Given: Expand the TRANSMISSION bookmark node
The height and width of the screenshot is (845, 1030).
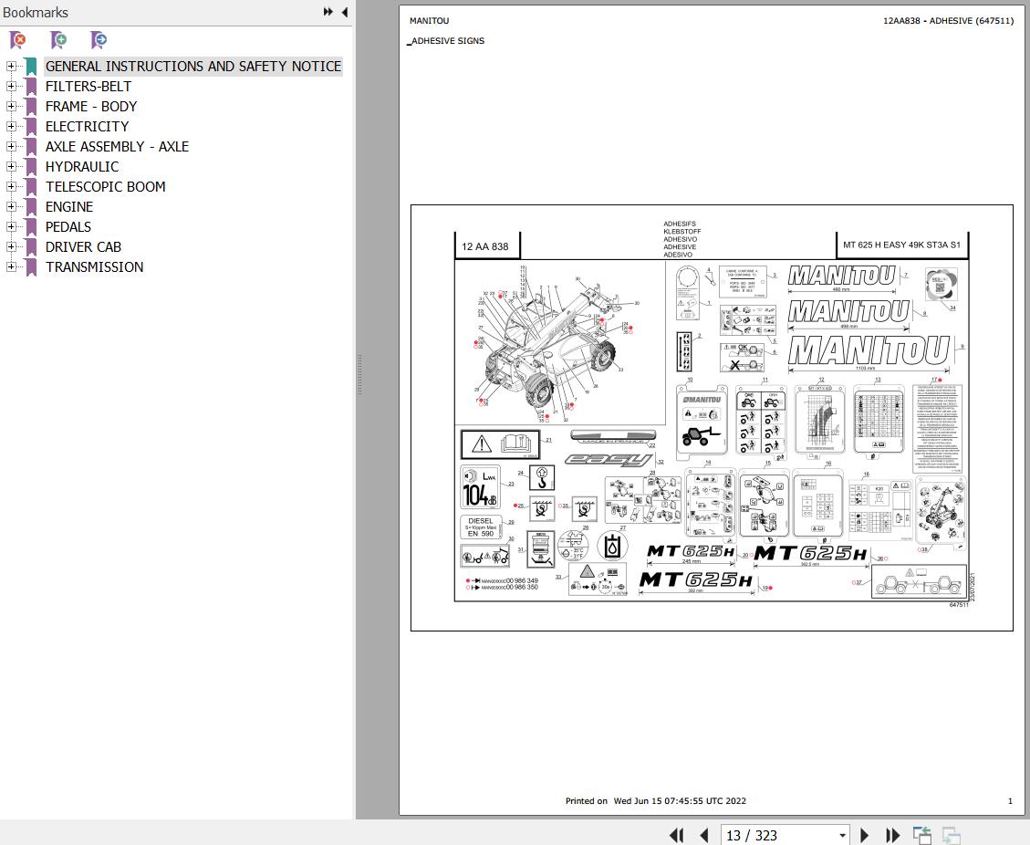Looking at the screenshot, I should click(x=11, y=266).
